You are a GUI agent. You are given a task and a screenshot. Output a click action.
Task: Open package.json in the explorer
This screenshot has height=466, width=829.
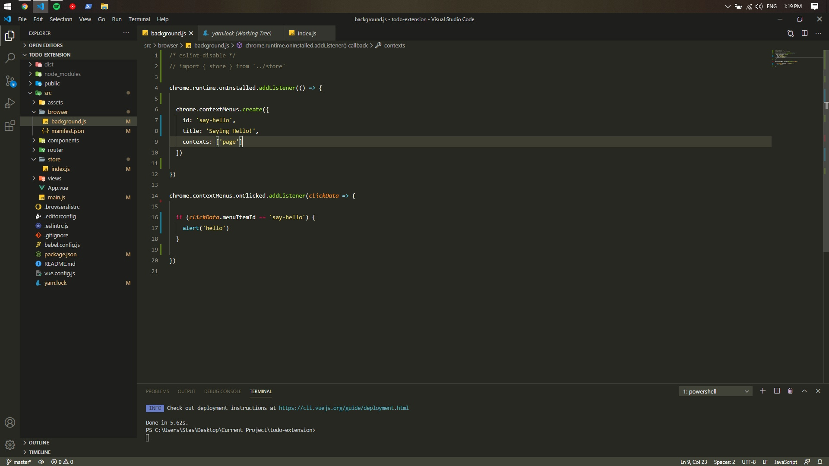point(79,254)
